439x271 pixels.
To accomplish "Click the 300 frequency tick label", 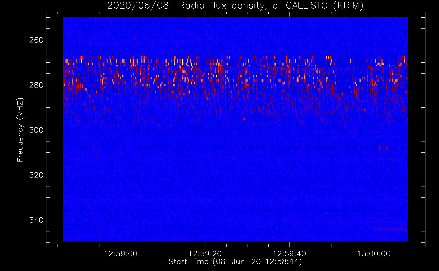I will coord(36,130).
